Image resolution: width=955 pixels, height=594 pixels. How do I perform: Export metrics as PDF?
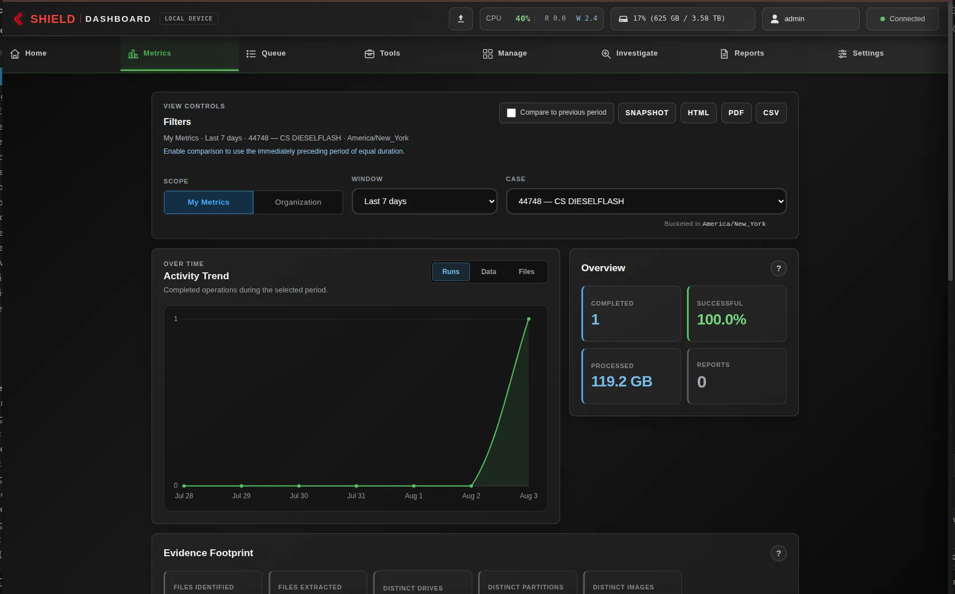coord(736,113)
